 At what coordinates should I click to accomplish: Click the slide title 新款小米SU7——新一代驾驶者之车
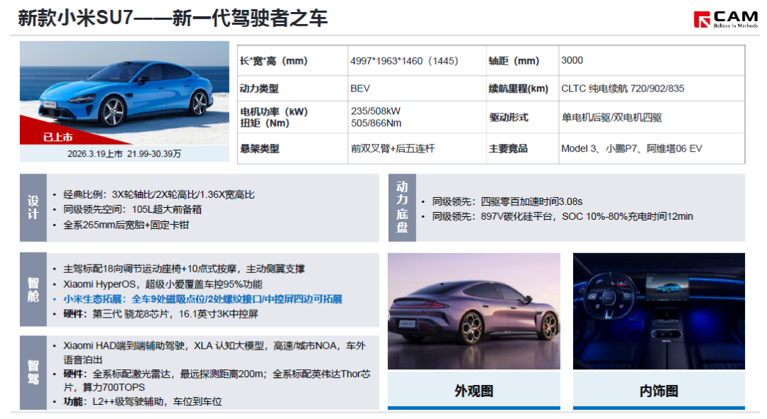[x=173, y=18]
